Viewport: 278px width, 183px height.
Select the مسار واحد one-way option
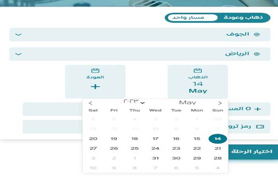click(x=193, y=18)
